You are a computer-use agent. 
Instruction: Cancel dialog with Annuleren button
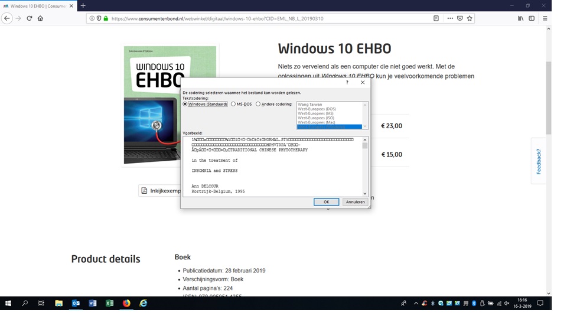(355, 202)
